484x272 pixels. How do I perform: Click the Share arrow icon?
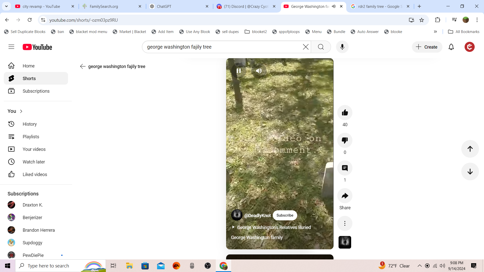(345, 196)
